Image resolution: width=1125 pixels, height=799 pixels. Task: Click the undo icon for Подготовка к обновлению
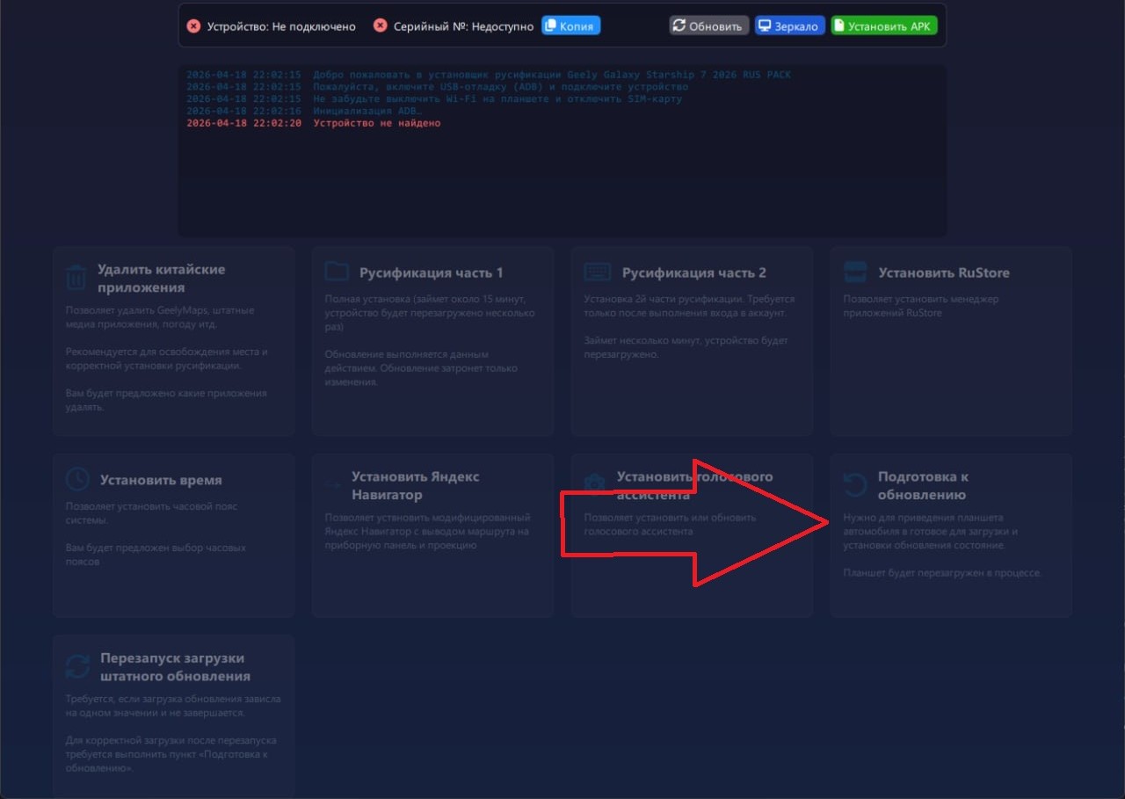point(854,484)
